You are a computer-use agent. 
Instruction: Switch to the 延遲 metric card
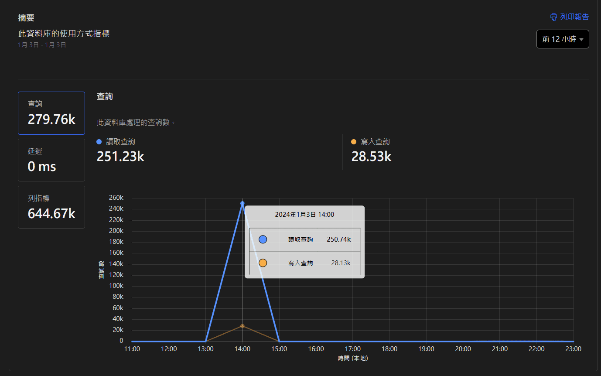tap(51, 160)
